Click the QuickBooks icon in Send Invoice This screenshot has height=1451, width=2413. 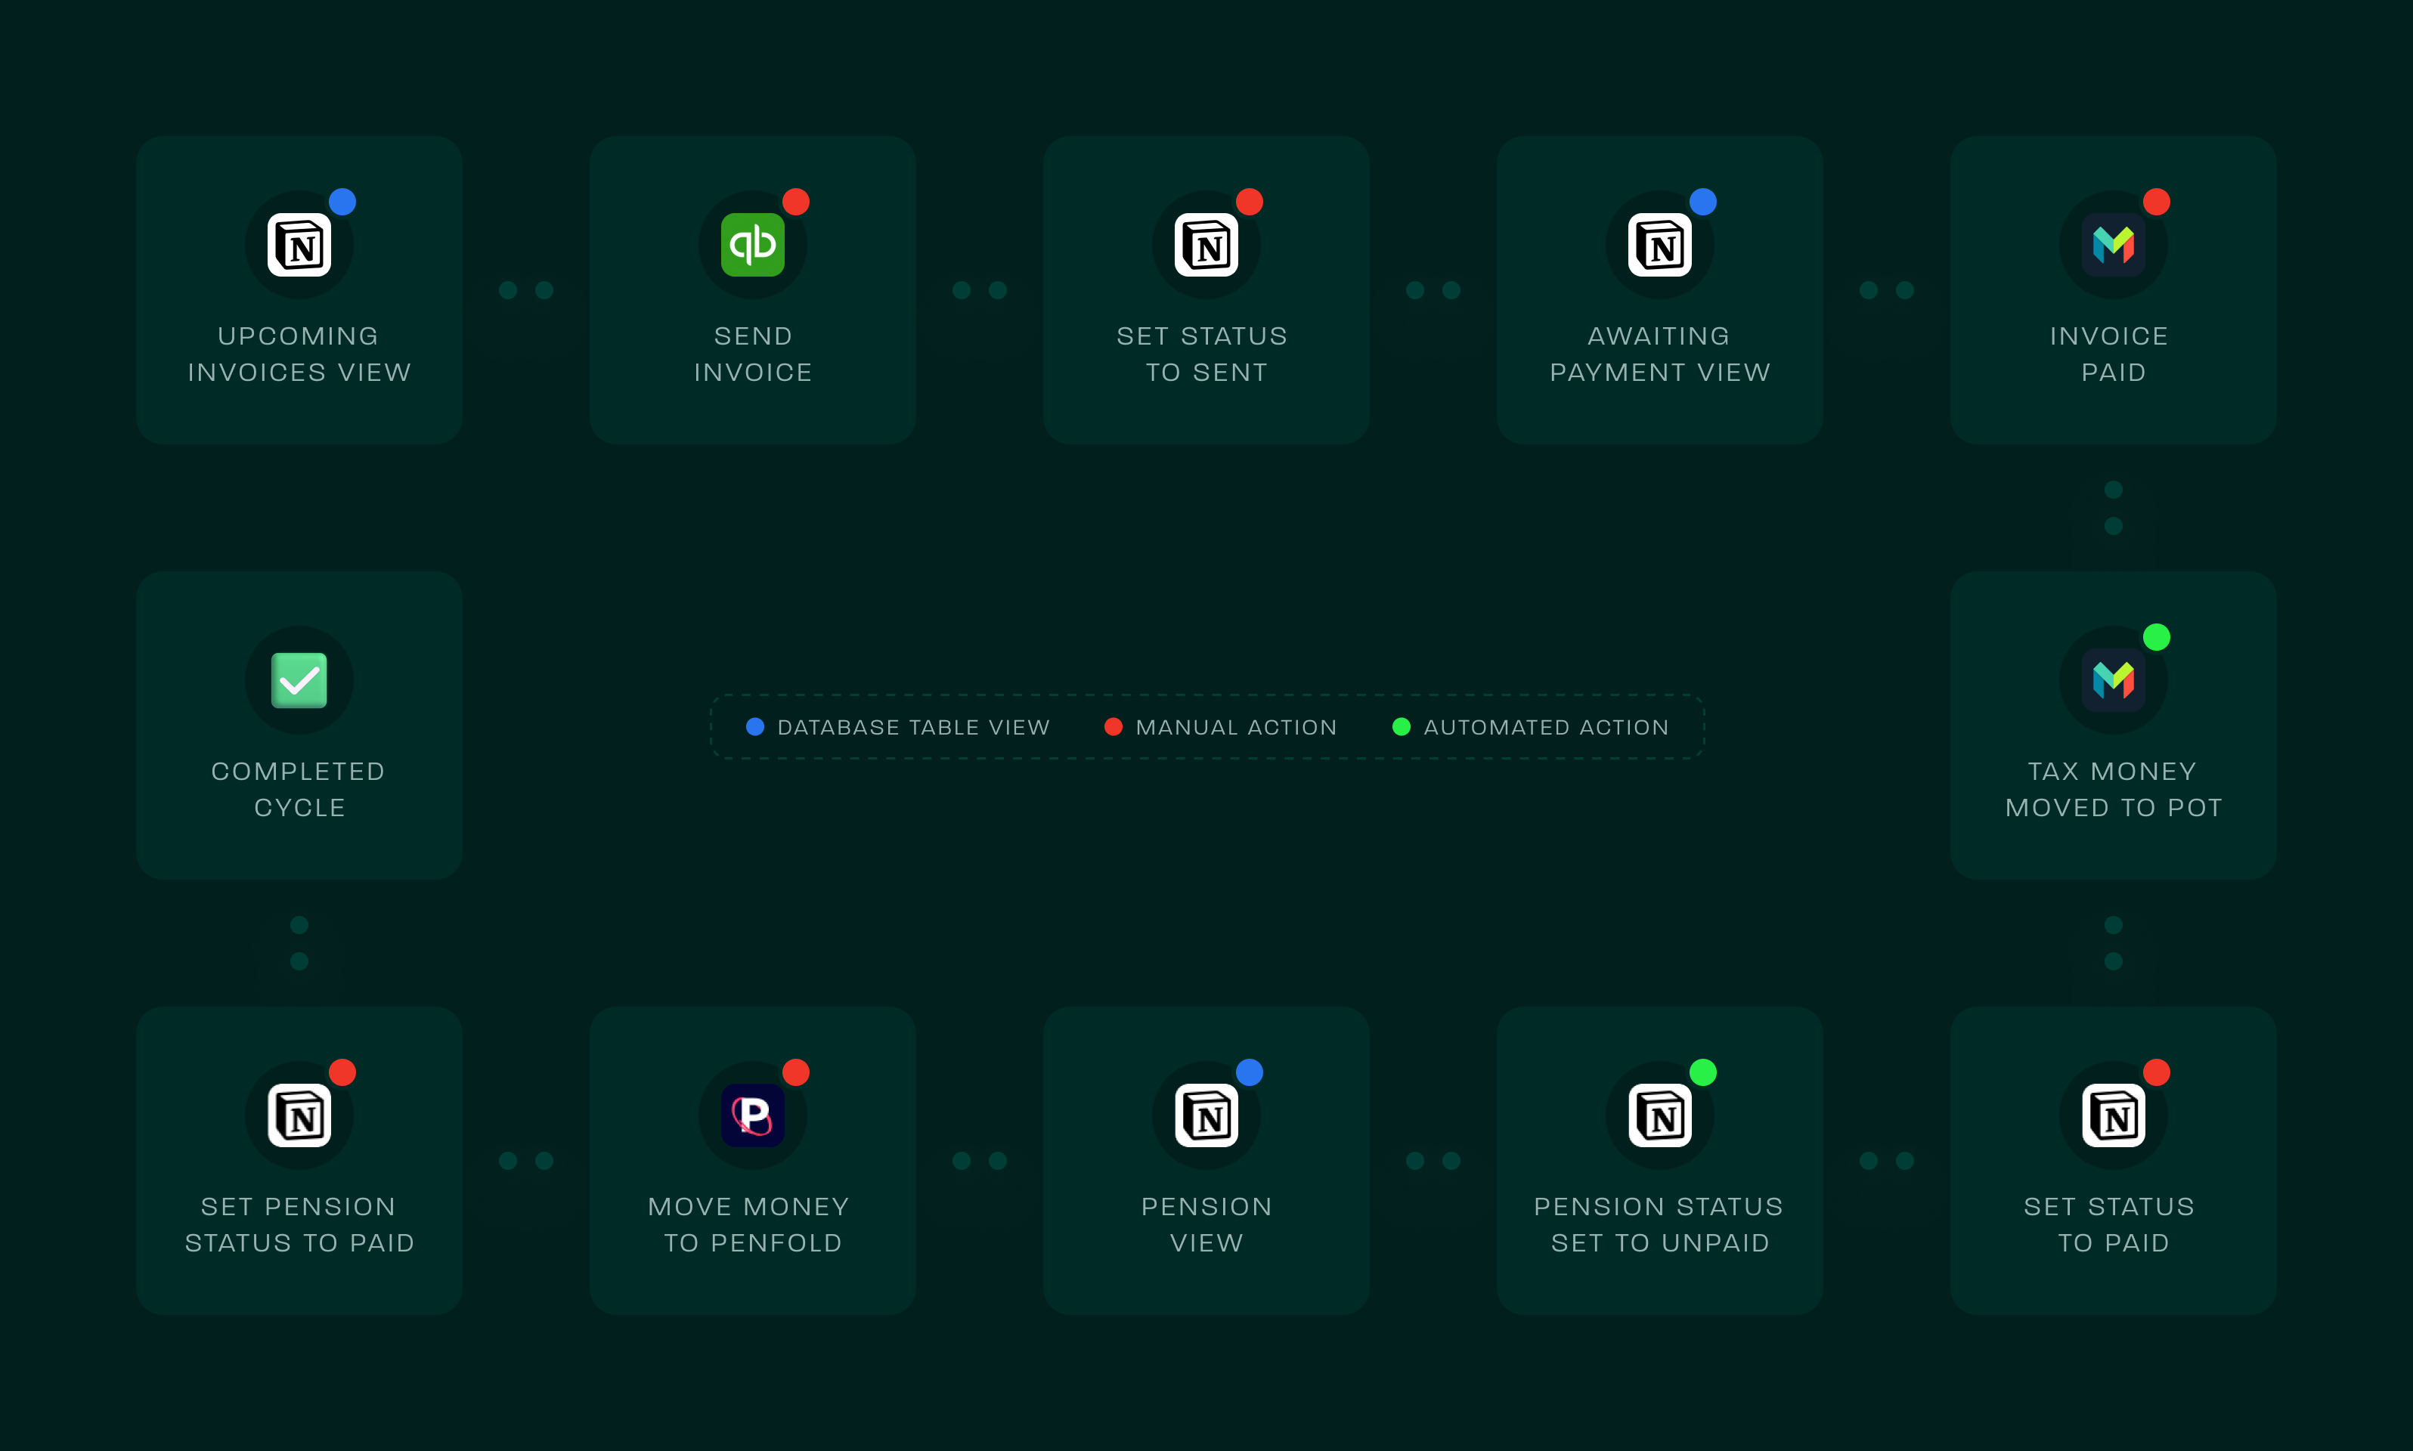tap(752, 244)
